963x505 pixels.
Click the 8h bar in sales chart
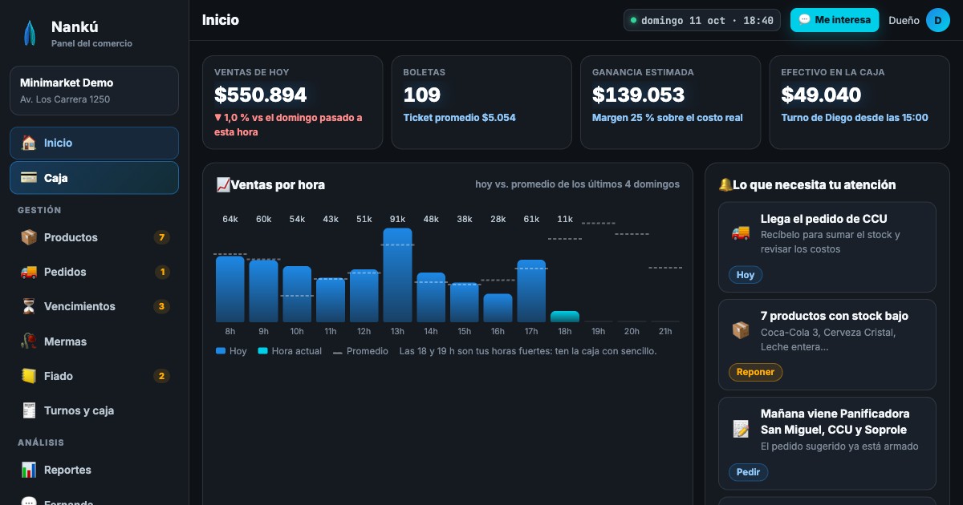[230, 289]
